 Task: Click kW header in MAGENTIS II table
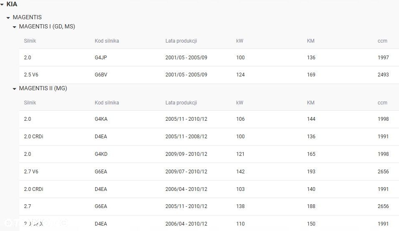point(240,102)
